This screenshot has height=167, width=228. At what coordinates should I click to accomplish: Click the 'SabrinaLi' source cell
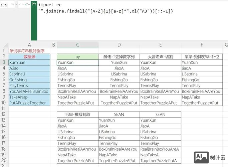[x=29, y=74]
